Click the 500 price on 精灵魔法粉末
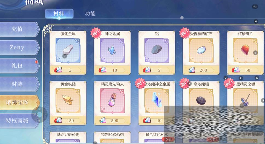Viewport: 265px width, 144px height. click(x=115, y=121)
